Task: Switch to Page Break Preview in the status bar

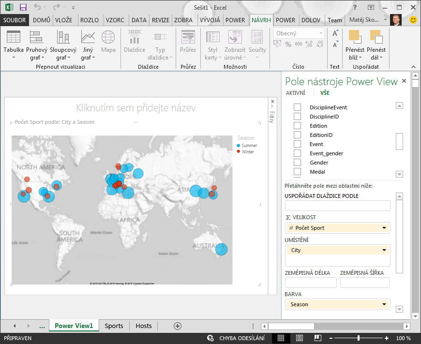Action: tap(318, 338)
